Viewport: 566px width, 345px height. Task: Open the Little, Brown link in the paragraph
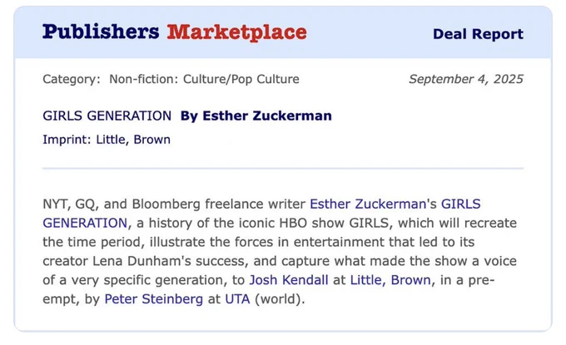pos(390,280)
